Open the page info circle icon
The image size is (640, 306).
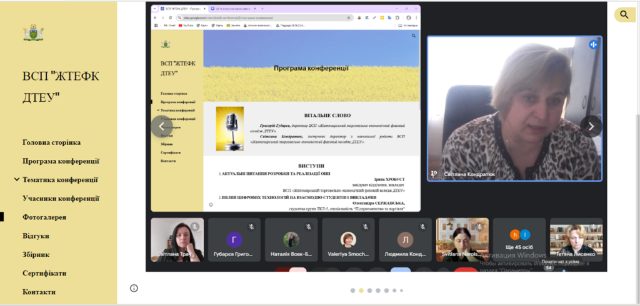[134, 288]
